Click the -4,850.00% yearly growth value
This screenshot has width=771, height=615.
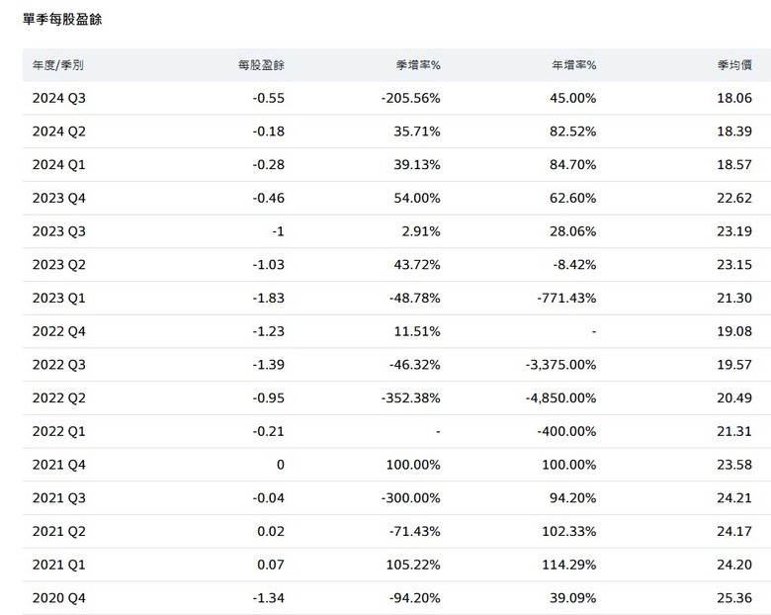pyautogui.click(x=560, y=398)
